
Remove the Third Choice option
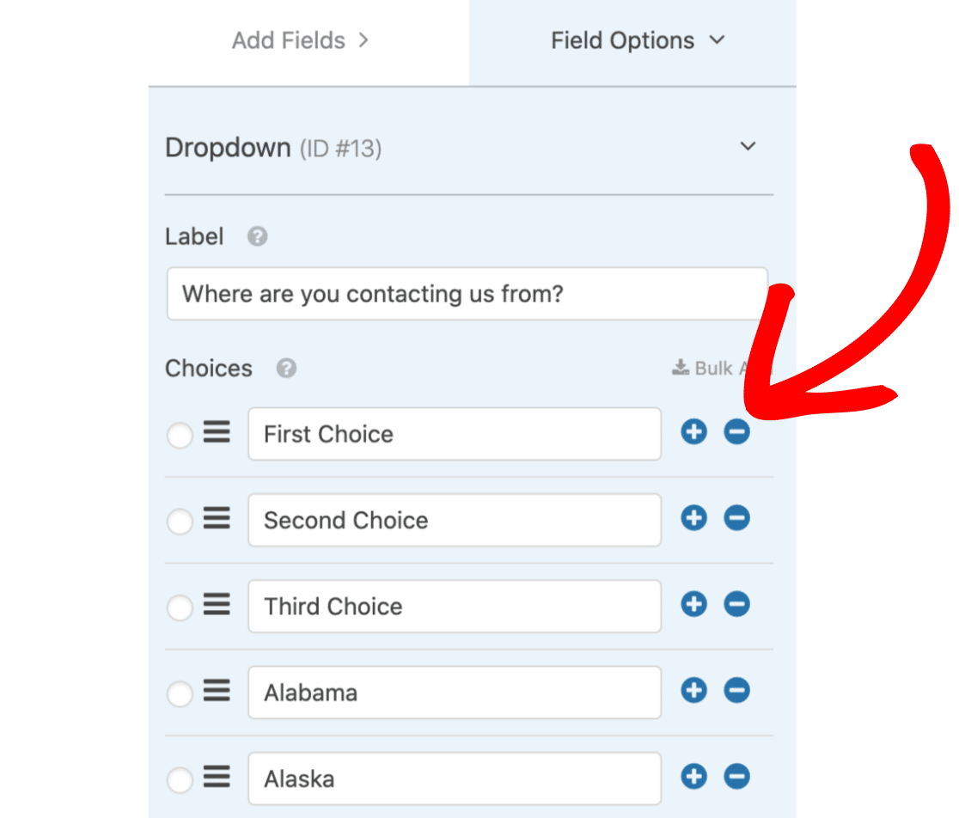[736, 604]
